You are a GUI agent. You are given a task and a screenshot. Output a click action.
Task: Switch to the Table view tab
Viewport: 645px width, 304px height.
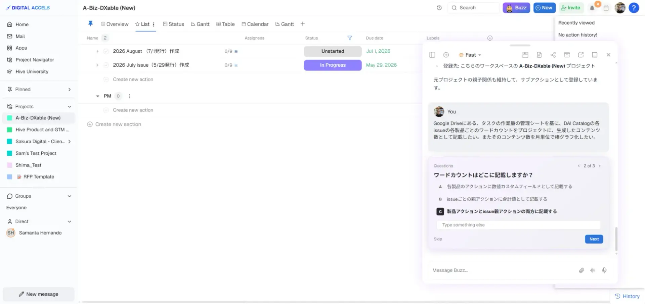(x=225, y=24)
